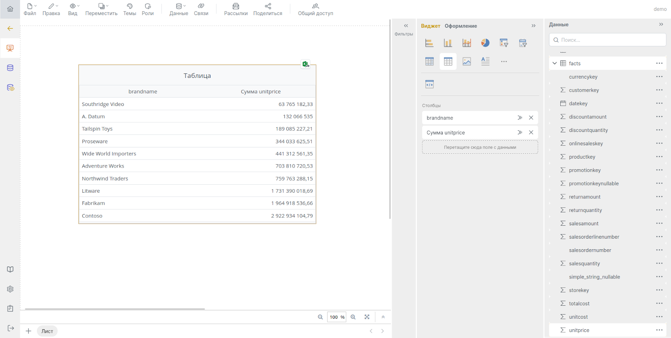Viewport: 671px width, 338px height.
Task: Zoom out the canvas
Action: click(320, 317)
